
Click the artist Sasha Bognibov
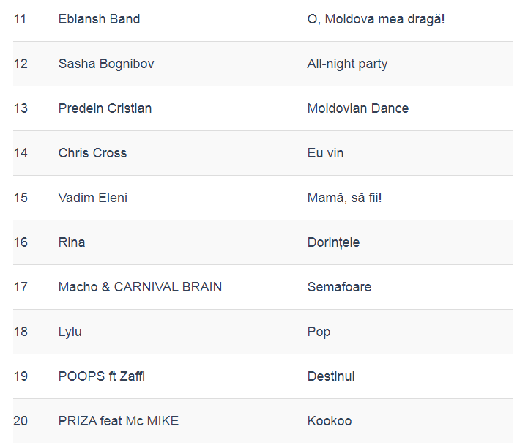coord(106,64)
